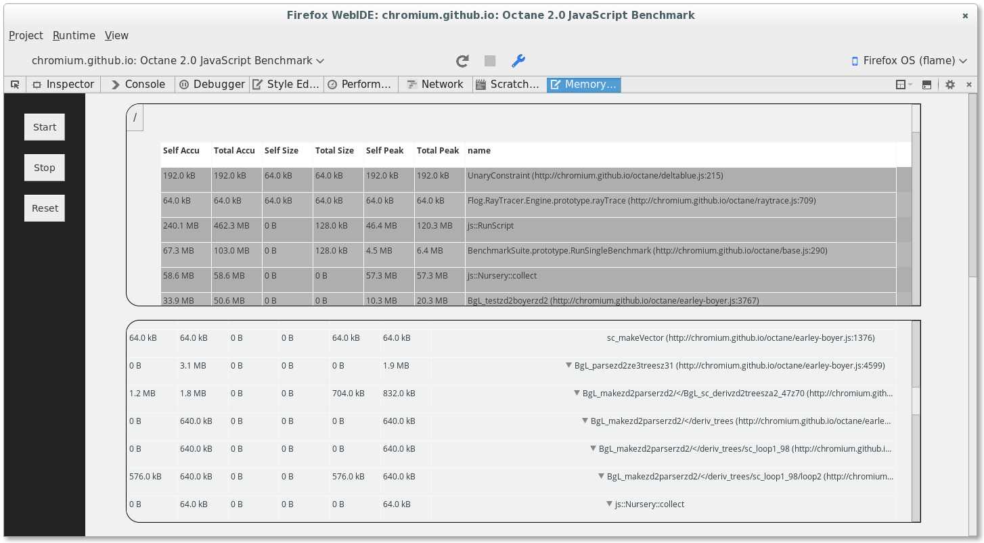Collapse the bottom js::Nursery::collect row
Screen dimensions: 984x543
610,504
